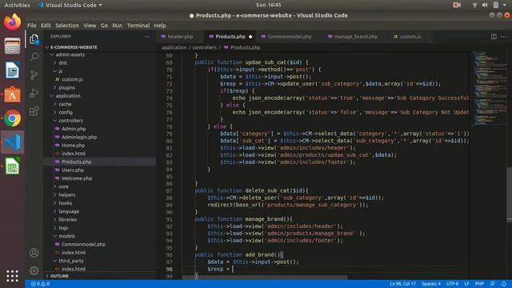Viewport: 512px width, 288px height.
Task: Open Users.php in the explorer
Action: pyautogui.click(x=73, y=170)
